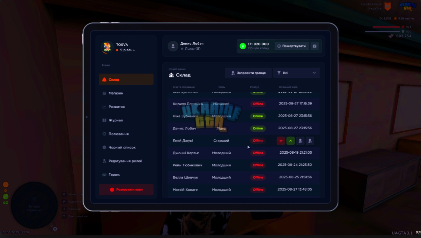Viewport: 421px width, 238px height.
Task: Click the cash icon beside 693 754
Action: coord(391,36)
